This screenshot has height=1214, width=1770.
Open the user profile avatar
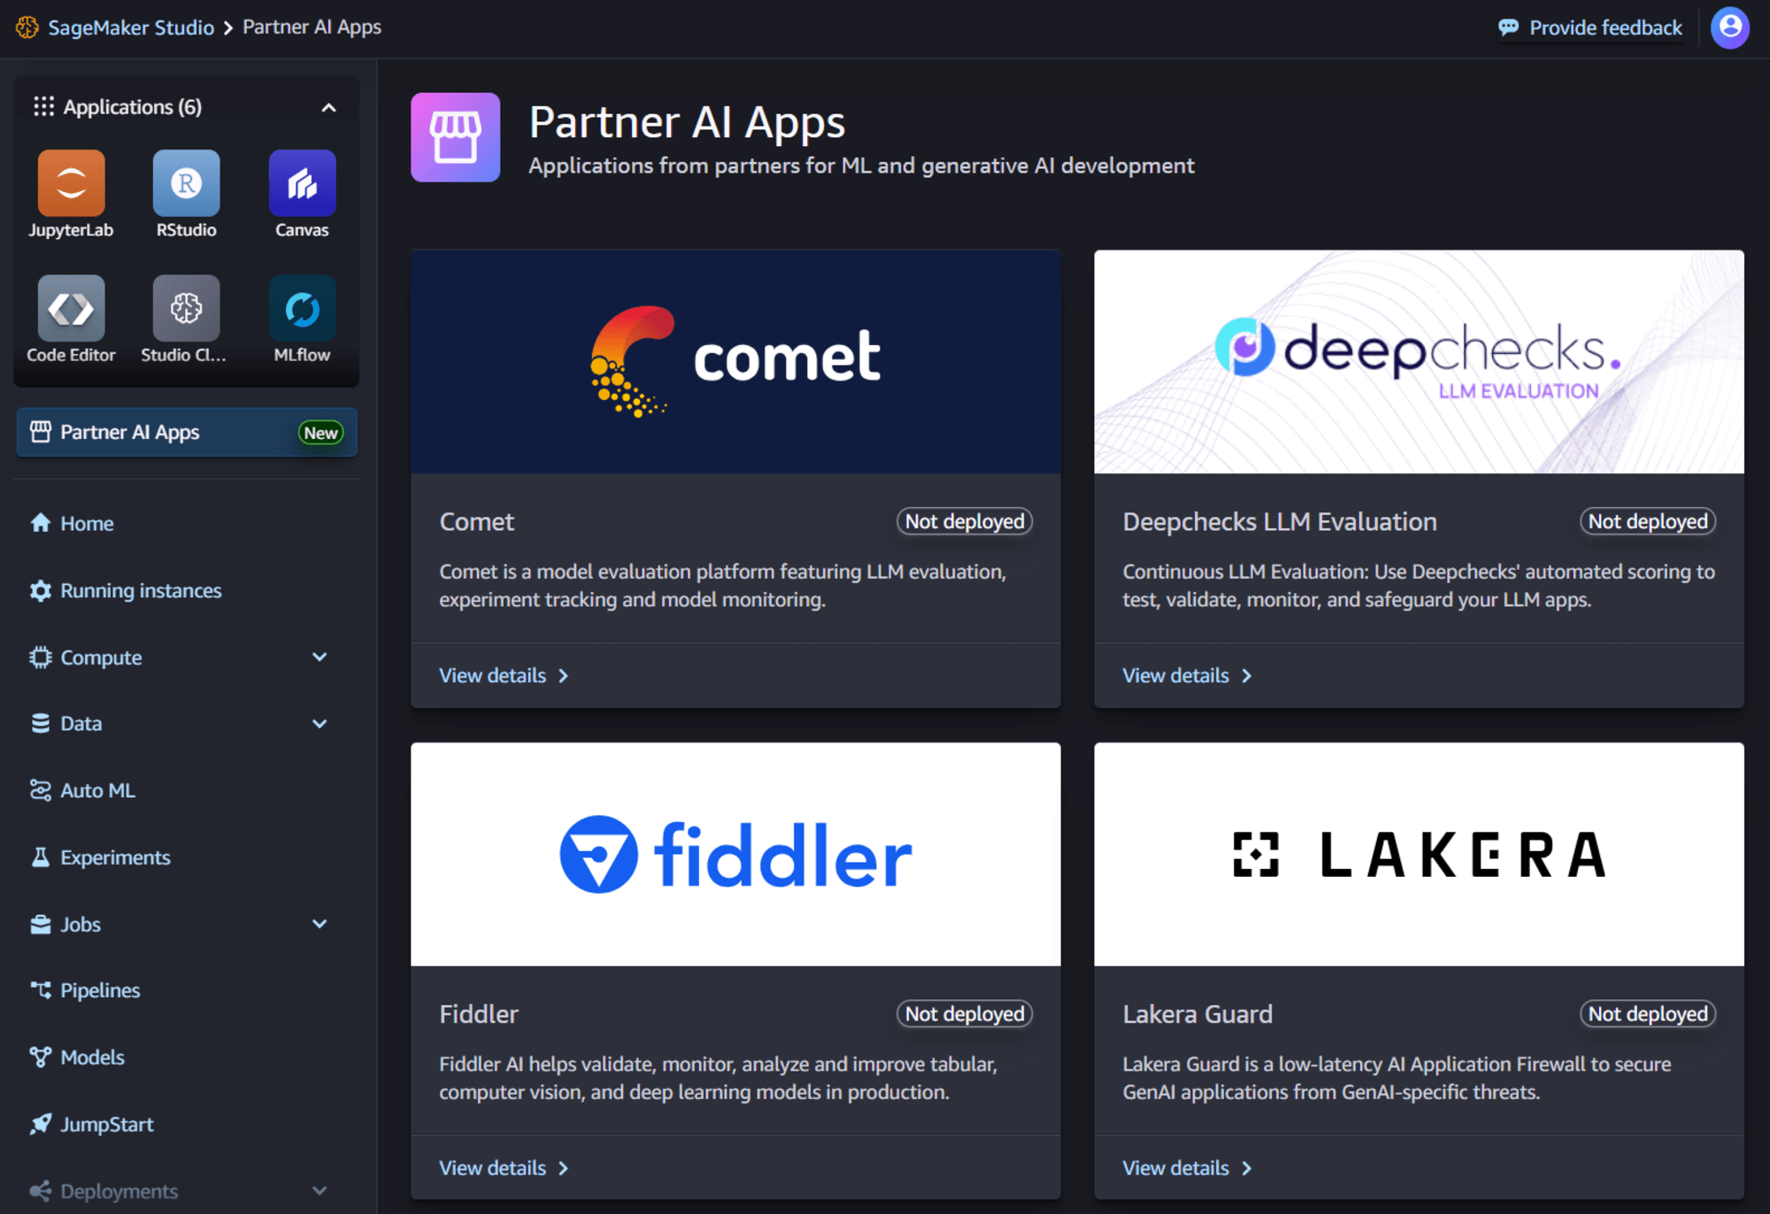1729,27
